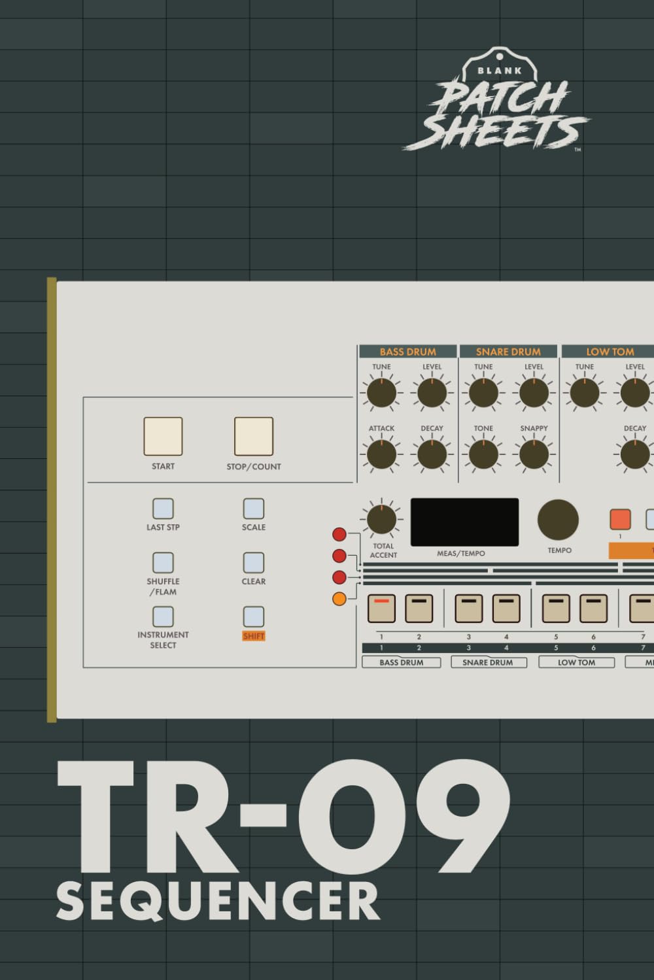Image resolution: width=654 pixels, height=980 pixels.
Task: Click the third red LED from top
Action: [x=339, y=577]
